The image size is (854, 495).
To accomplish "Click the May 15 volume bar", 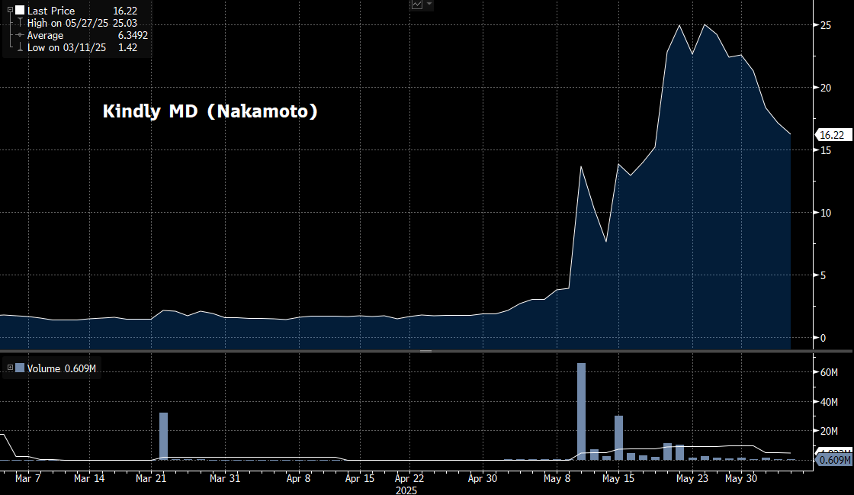I will coord(618,438).
